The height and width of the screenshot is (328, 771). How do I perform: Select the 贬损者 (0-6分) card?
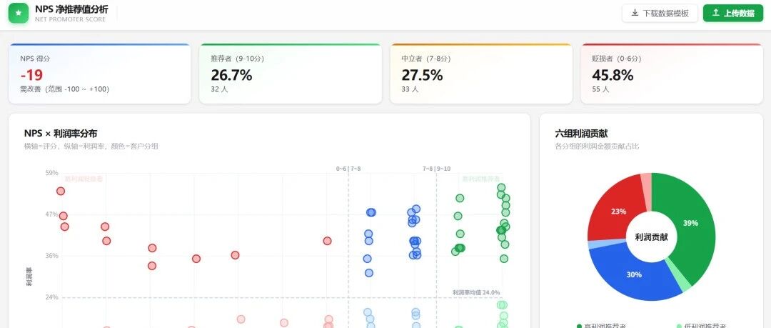tap(672, 74)
